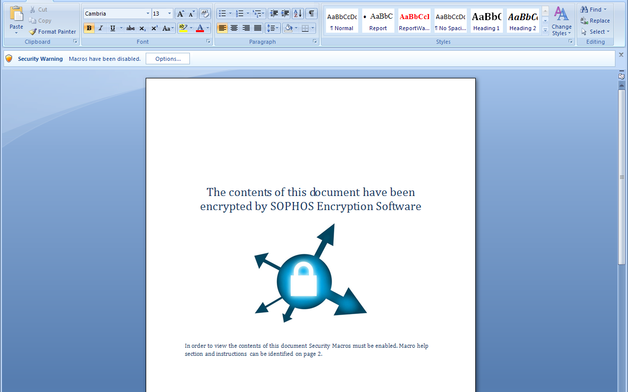The width and height of the screenshot is (628, 392).
Task: Click the Replace command
Action: pyautogui.click(x=595, y=21)
